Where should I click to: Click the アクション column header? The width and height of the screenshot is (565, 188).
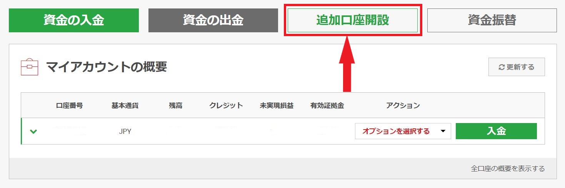(x=403, y=105)
